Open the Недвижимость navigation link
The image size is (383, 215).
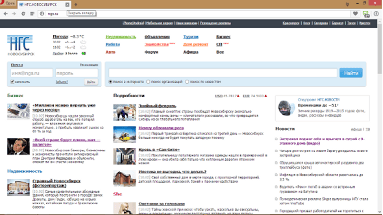point(121,37)
